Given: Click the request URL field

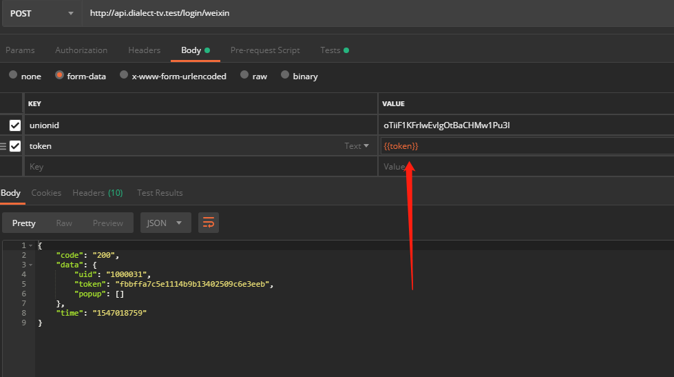Looking at the screenshot, I should click(x=377, y=13).
